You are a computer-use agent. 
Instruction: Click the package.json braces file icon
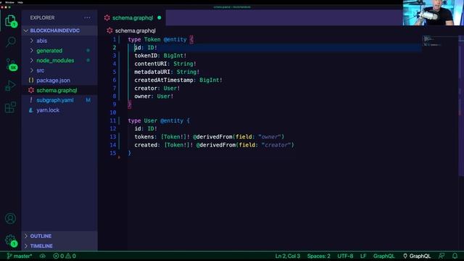tap(31, 80)
